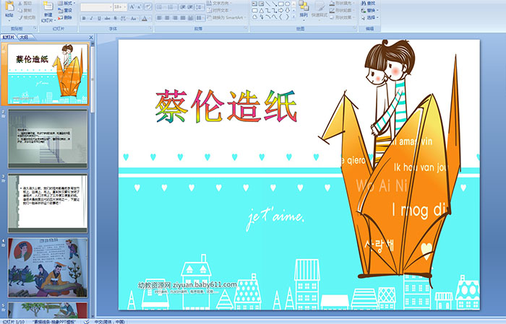Open the Columns dropdown

click(x=200, y=18)
